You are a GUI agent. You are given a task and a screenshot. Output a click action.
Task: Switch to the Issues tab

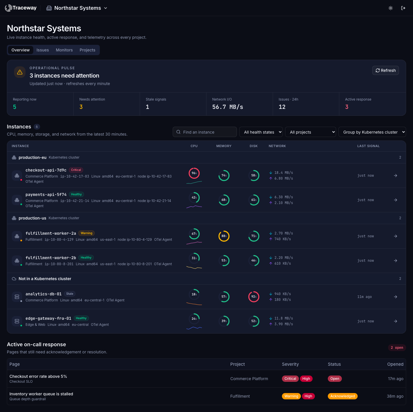pos(43,50)
